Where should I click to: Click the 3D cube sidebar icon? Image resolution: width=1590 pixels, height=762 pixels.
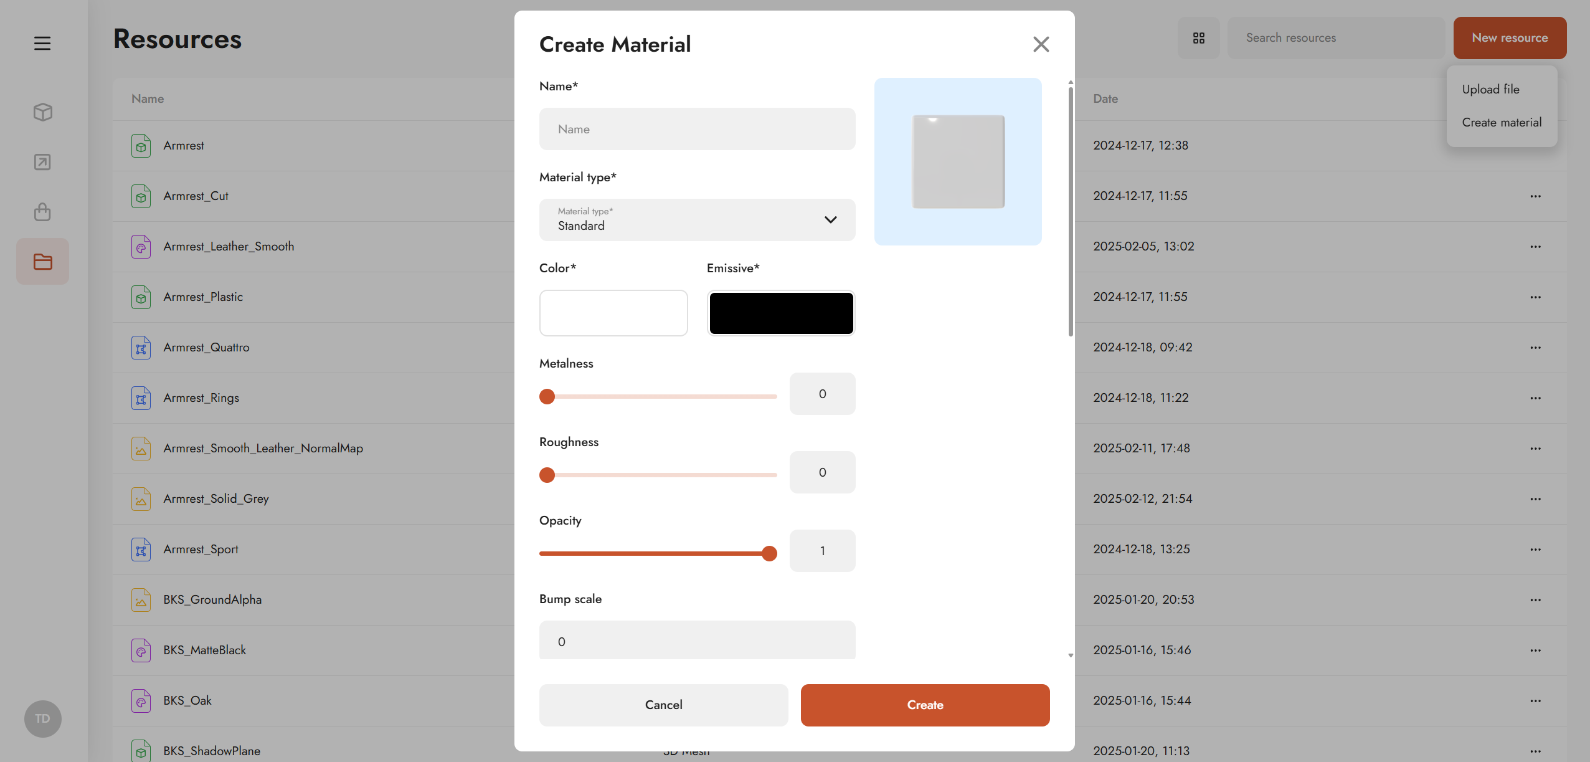[42, 112]
